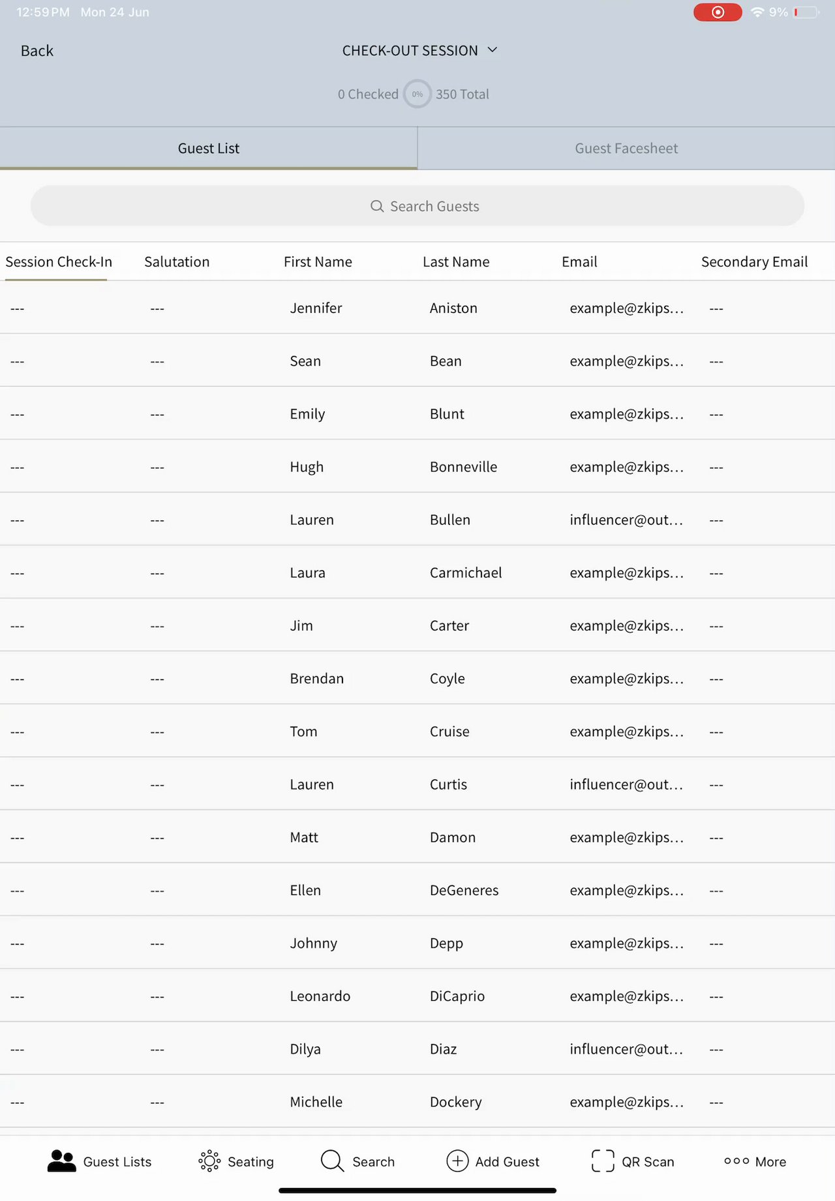Toggle session check-in for Emily Blunt
This screenshot has width=835, height=1201.
tap(18, 415)
